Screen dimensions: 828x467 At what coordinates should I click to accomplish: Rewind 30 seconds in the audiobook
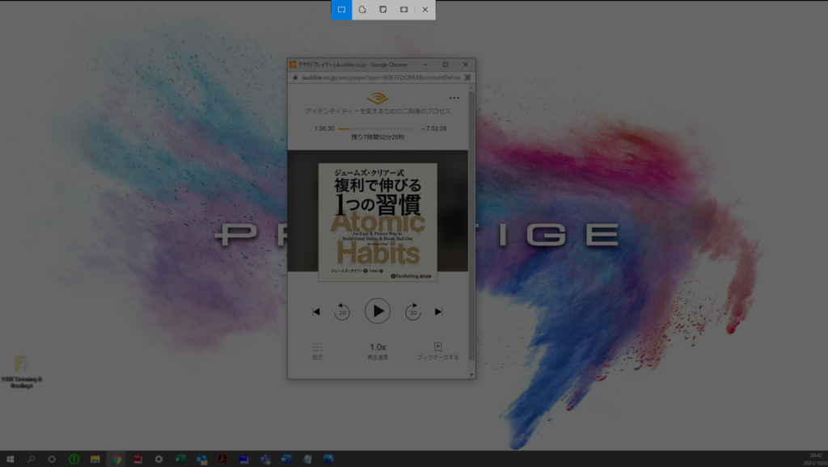tap(342, 312)
